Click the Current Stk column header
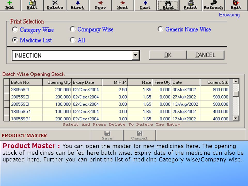The height and width of the screenshot is (186, 248). click(214, 82)
